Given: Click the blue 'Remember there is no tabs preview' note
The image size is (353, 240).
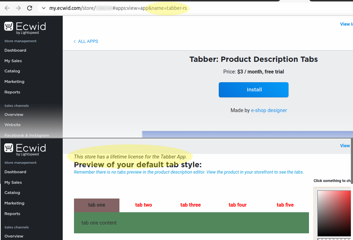Looking at the screenshot, I should (189, 172).
